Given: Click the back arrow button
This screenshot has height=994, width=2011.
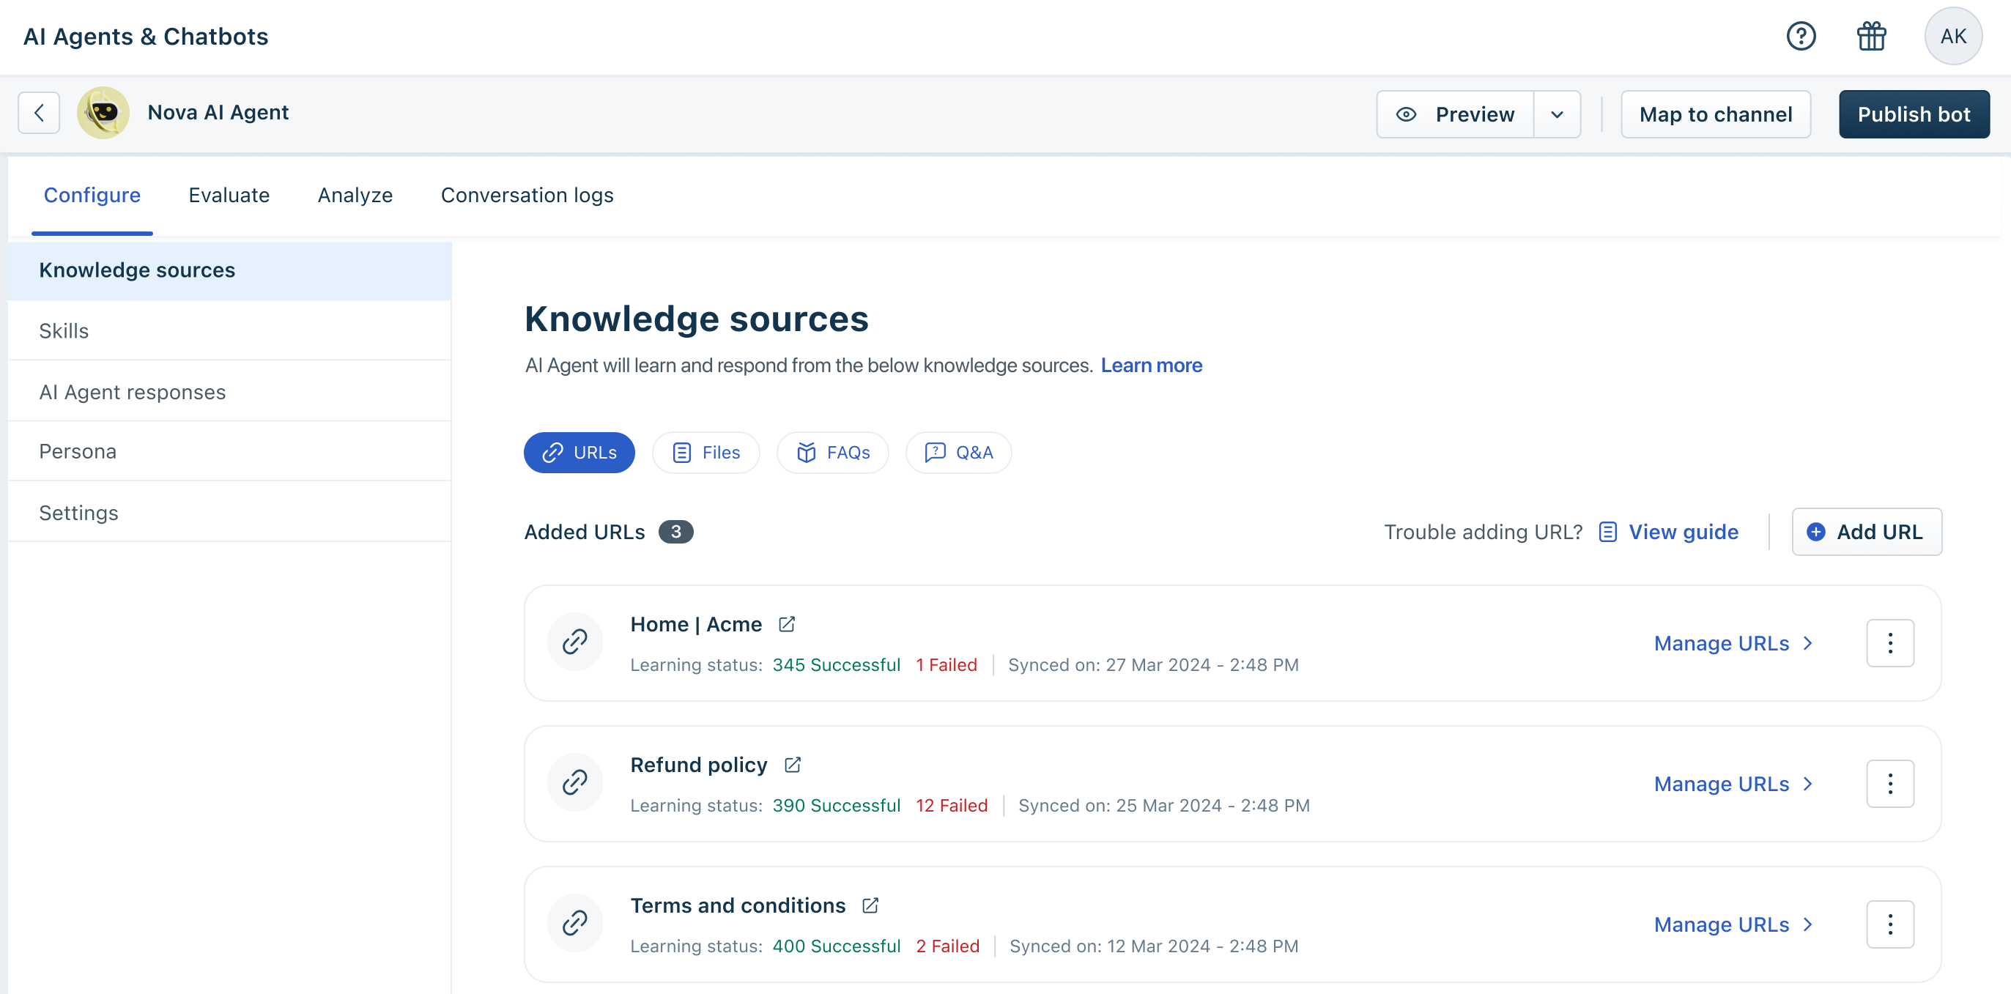Looking at the screenshot, I should 39,114.
